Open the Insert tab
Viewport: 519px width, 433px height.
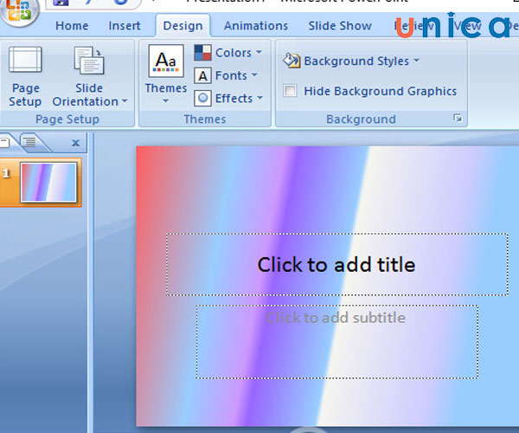click(125, 26)
